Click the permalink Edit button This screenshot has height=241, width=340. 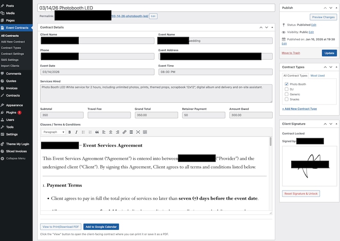click(x=153, y=16)
